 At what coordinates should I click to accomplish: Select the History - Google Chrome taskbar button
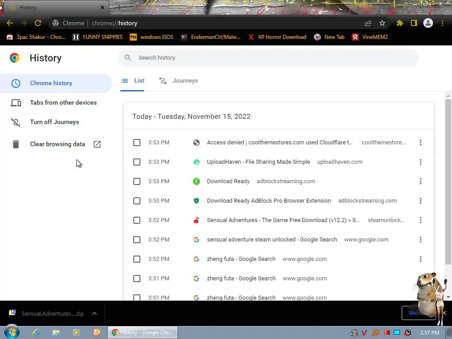(143, 332)
